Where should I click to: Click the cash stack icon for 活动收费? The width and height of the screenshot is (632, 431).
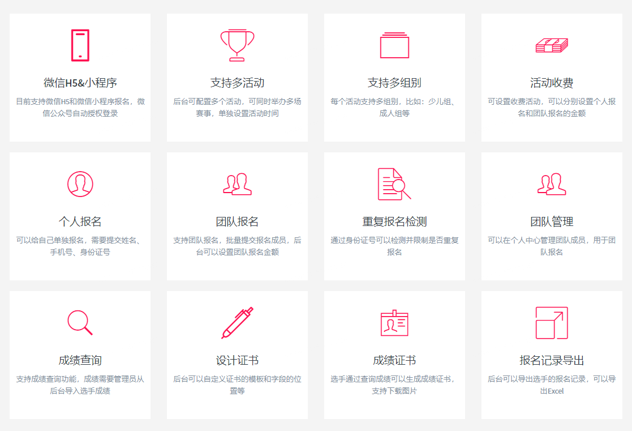552,45
